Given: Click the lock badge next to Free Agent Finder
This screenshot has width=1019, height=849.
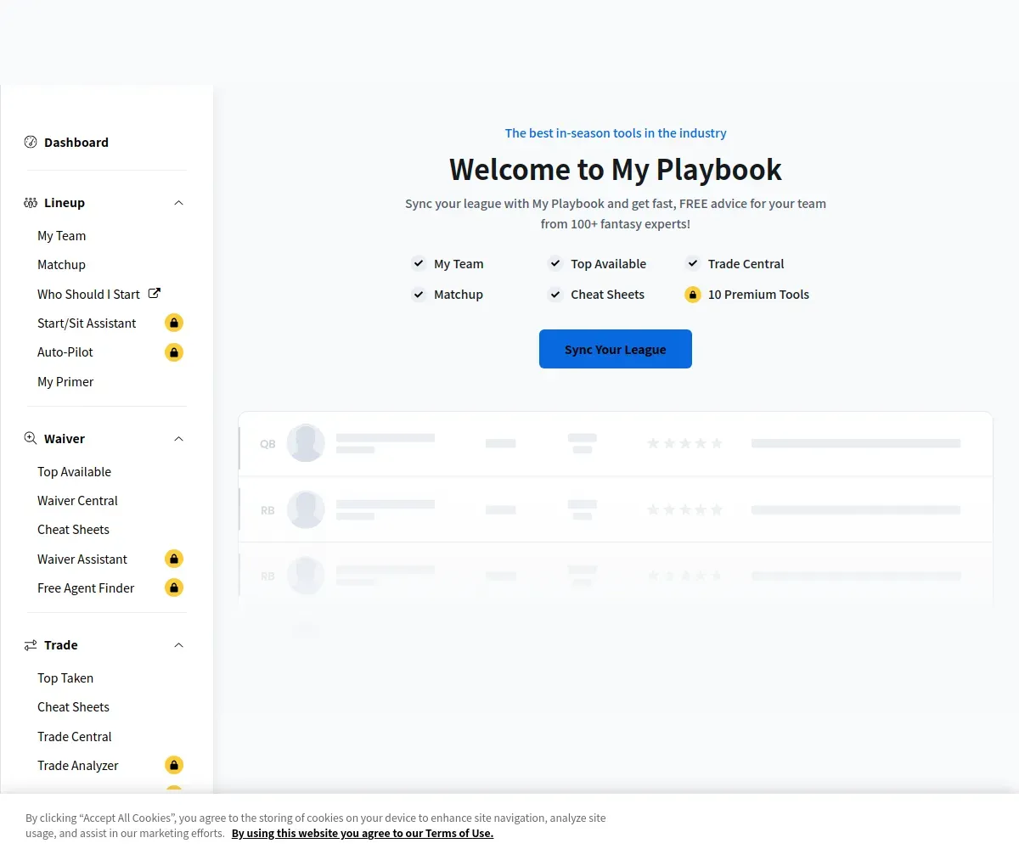Looking at the screenshot, I should 174,588.
